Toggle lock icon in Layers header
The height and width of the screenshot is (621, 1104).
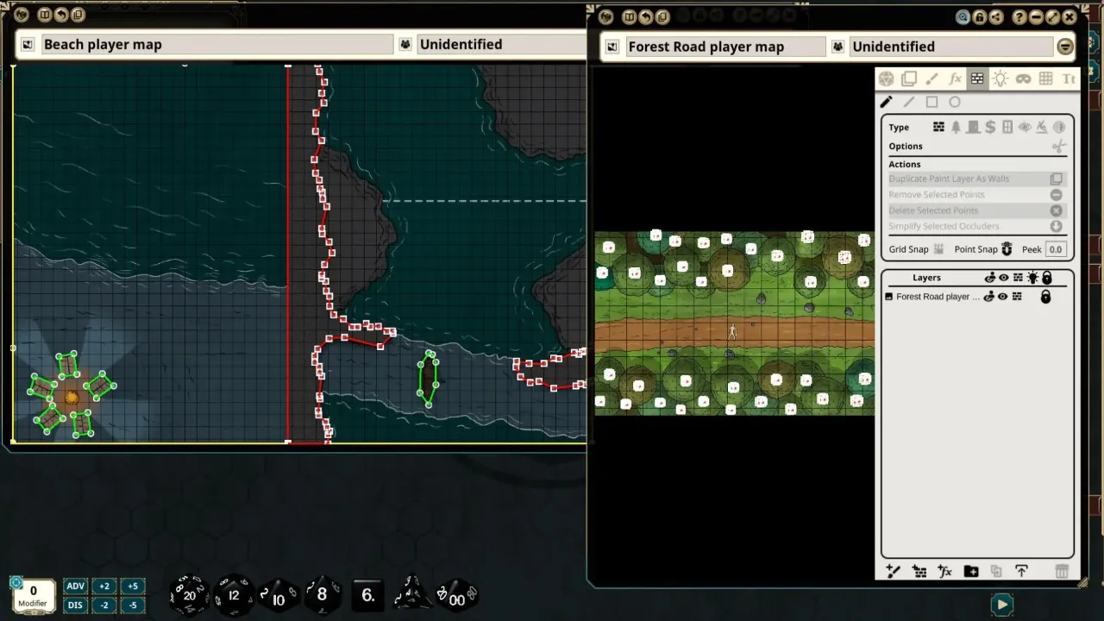1046,278
